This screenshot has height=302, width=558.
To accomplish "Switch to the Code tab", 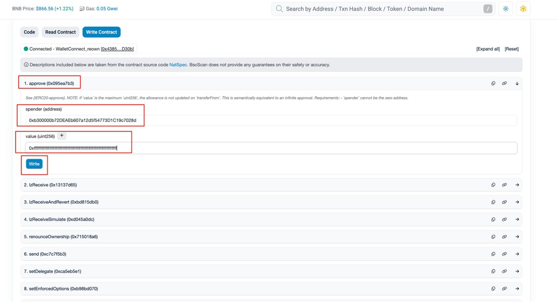I will (x=29, y=32).
